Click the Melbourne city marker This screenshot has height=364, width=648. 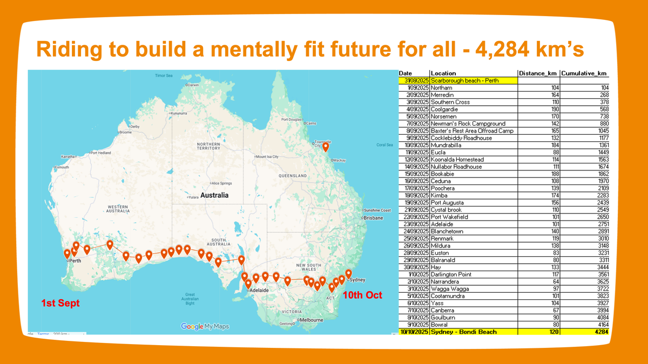[x=299, y=320]
